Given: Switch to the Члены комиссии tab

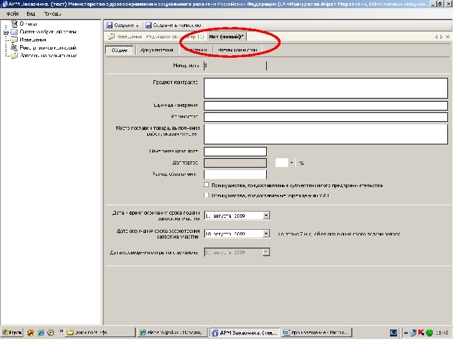Looking at the screenshot, I should (x=237, y=50).
